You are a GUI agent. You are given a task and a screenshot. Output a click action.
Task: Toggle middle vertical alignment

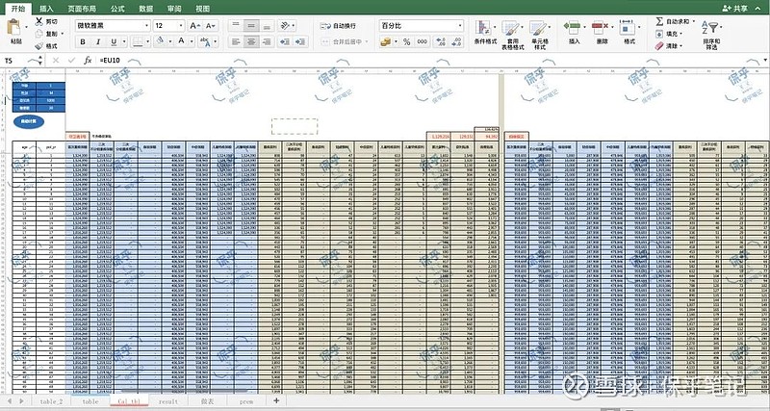(251, 26)
